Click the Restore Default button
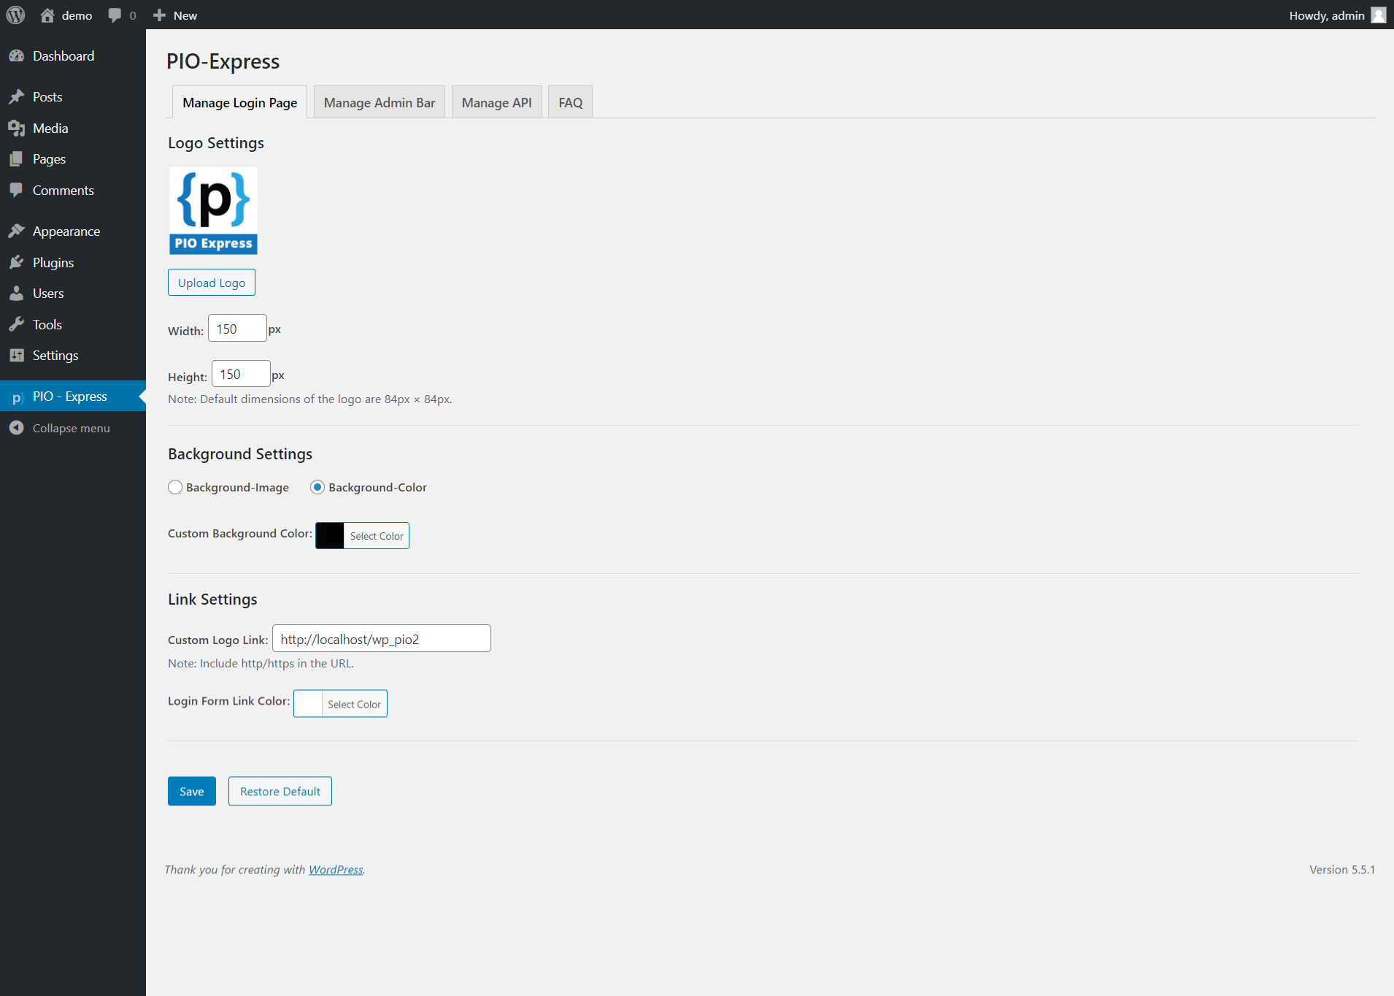1394x996 pixels. (280, 792)
